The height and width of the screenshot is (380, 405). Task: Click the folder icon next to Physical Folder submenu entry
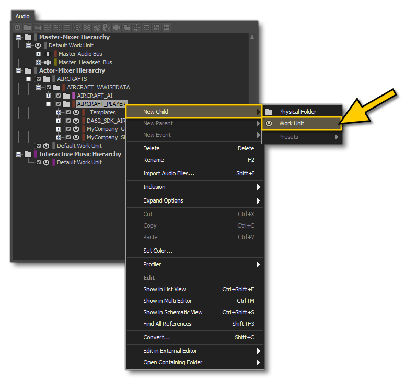coord(269,112)
